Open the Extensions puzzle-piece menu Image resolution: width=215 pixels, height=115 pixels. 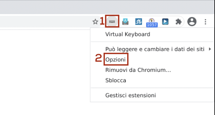(x=178, y=22)
